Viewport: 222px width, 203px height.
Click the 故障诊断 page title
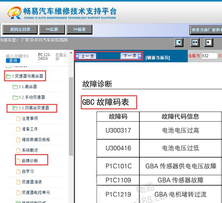[x=97, y=84]
